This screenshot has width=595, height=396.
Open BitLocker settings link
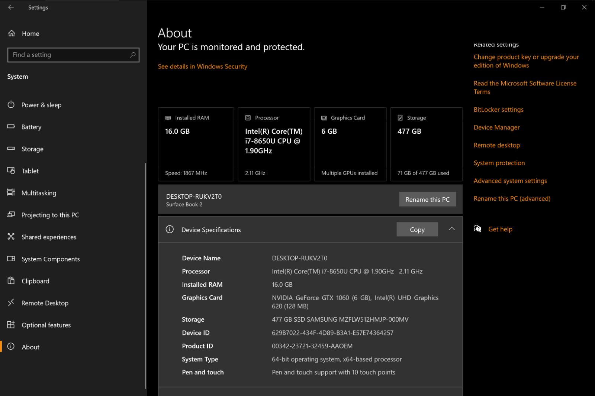498,110
